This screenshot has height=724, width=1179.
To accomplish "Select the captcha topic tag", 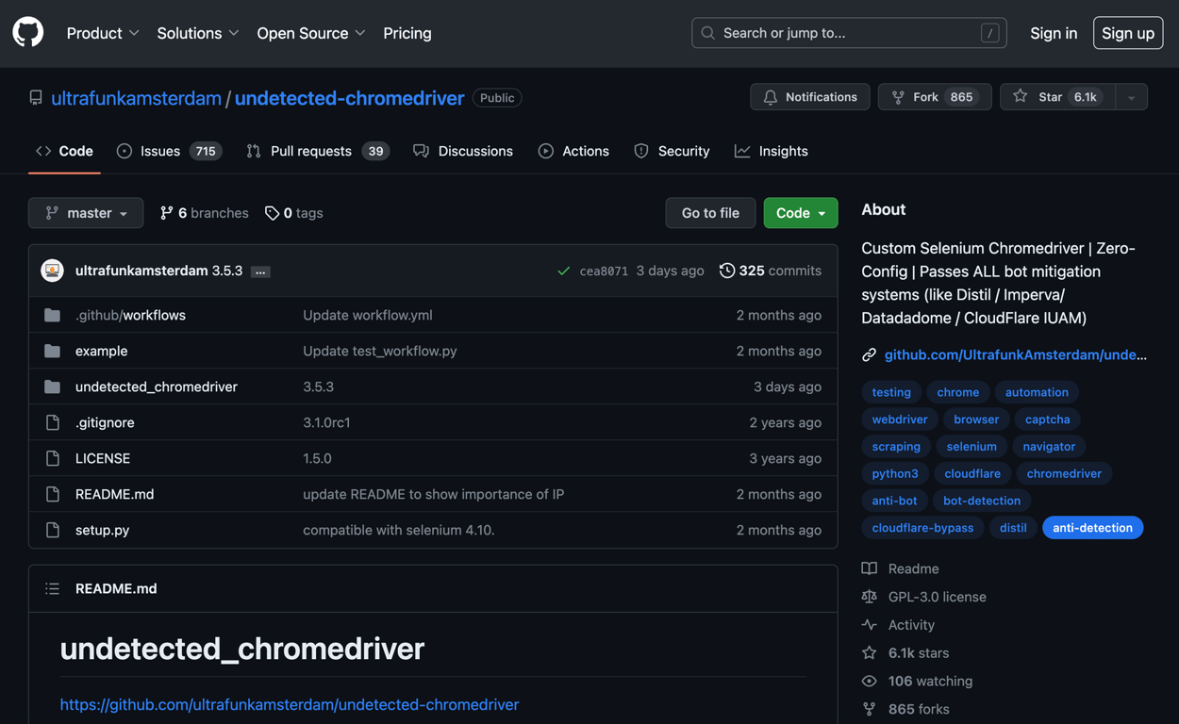I will (1047, 420).
